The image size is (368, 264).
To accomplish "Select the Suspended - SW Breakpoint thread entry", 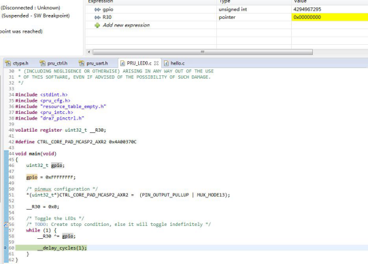I will pyautogui.click(x=35, y=16).
